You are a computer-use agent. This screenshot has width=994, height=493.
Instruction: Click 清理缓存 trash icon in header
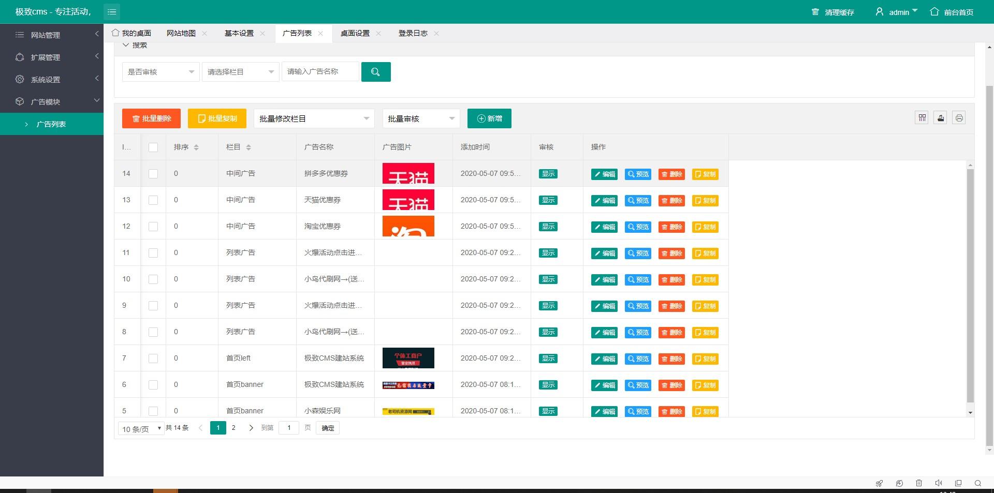point(815,12)
